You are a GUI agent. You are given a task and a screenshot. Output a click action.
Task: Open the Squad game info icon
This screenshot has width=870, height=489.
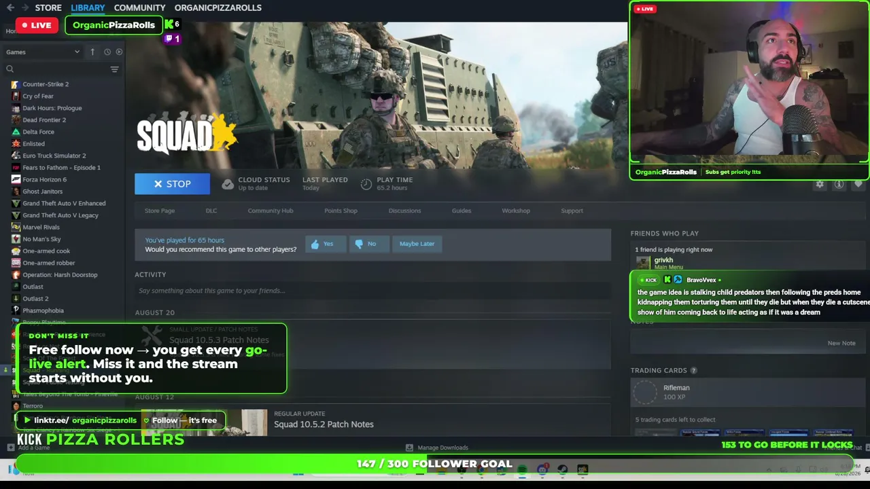(x=839, y=184)
